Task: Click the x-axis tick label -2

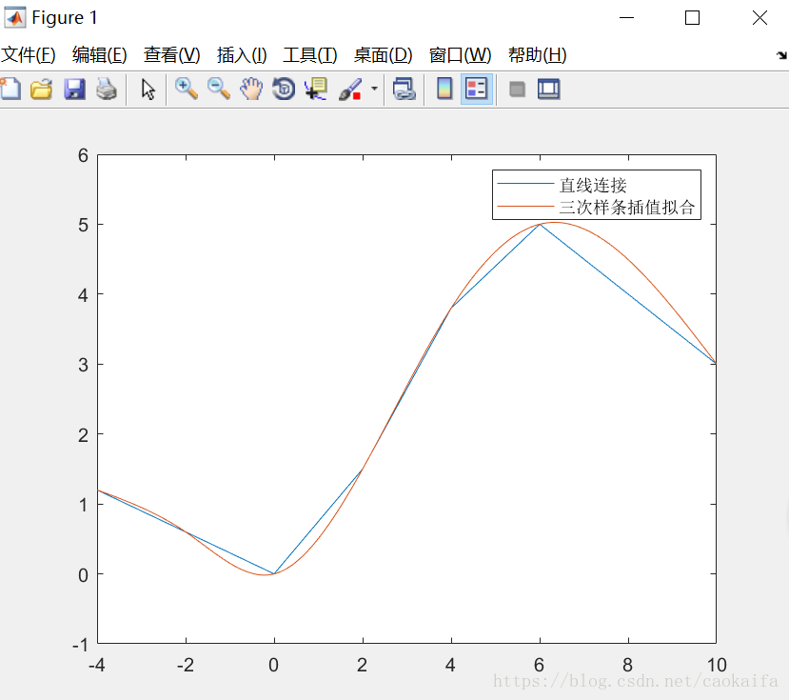Action: pyautogui.click(x=186, y=666)
